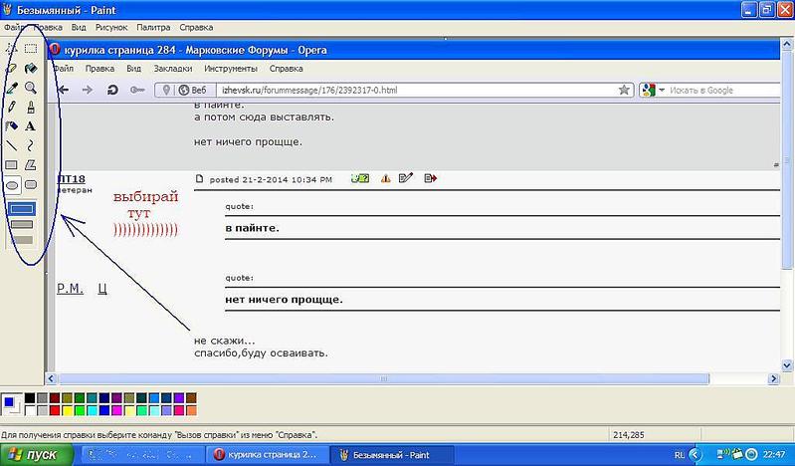Select the rectangular Select tool
The image size is (795, 466).
tap(31, 48)
